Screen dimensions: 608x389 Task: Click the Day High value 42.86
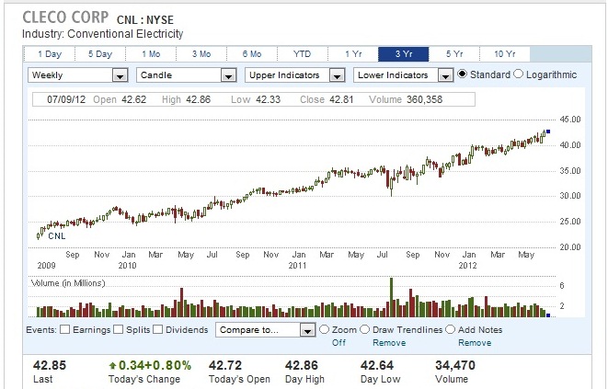tap(302, 365)
